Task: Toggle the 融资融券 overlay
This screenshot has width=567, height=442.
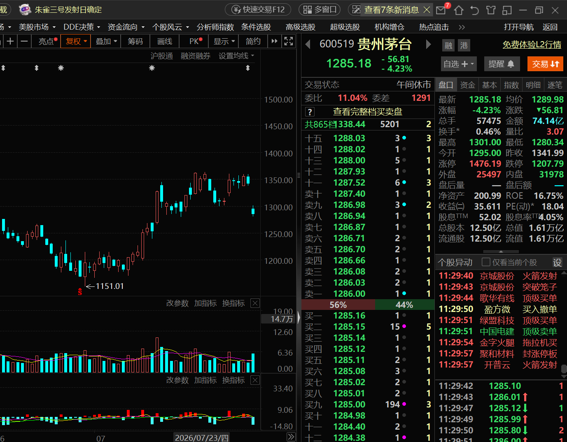Action: [x=196, y=56]
